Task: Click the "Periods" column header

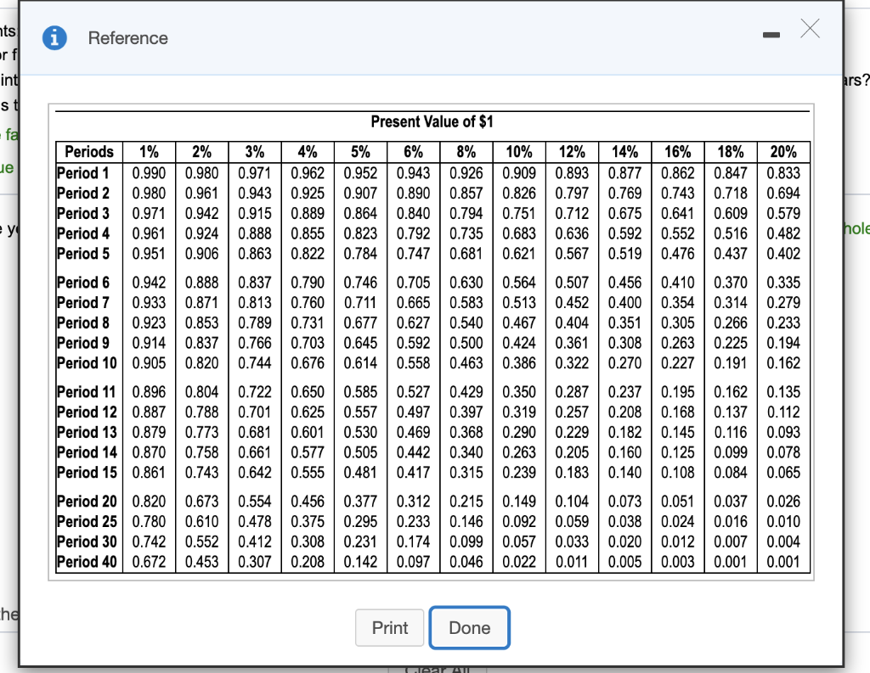Action: tap(88, 151)
